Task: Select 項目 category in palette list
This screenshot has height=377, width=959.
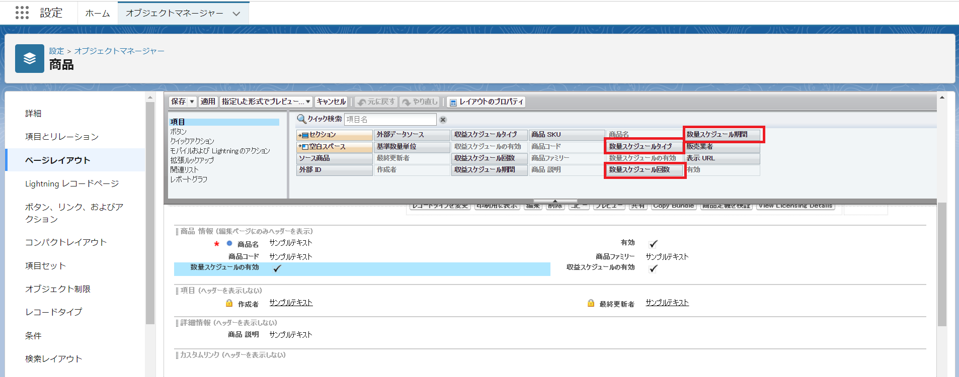Action: point(224,122)
